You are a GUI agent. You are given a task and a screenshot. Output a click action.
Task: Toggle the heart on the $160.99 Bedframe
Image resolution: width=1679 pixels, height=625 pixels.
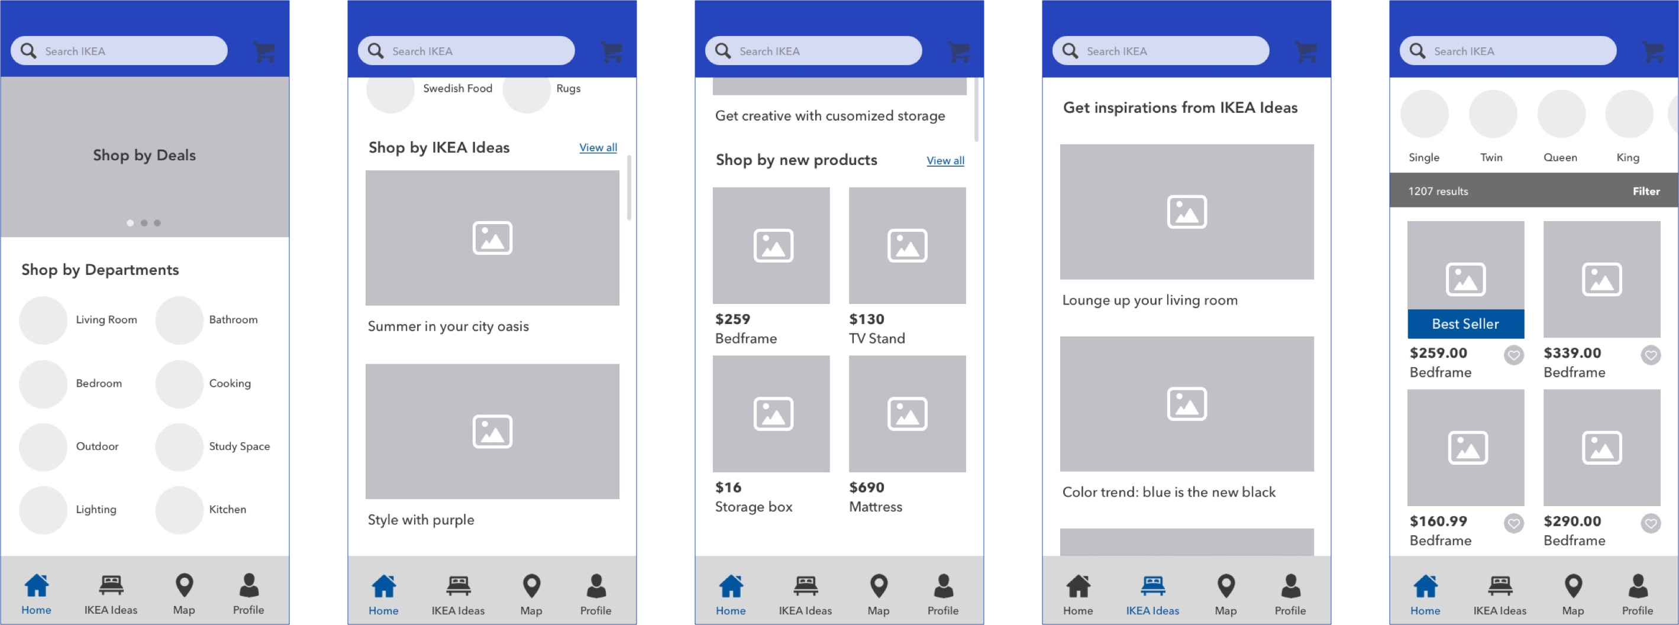pos(1513,523)
